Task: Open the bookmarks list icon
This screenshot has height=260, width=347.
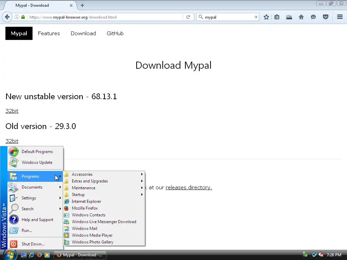Action: (277, 17)
